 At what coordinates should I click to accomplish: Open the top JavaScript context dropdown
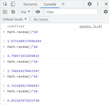tap(25, 12)
